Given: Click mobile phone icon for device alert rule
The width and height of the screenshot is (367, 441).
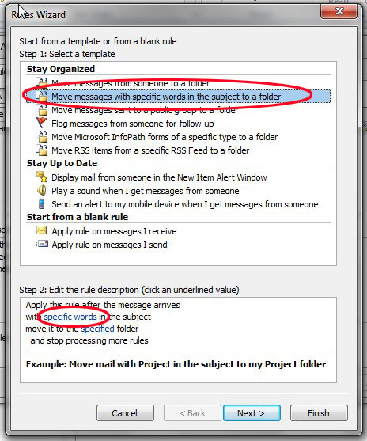Looking at the screenshot, I should (x=42, y=203).
